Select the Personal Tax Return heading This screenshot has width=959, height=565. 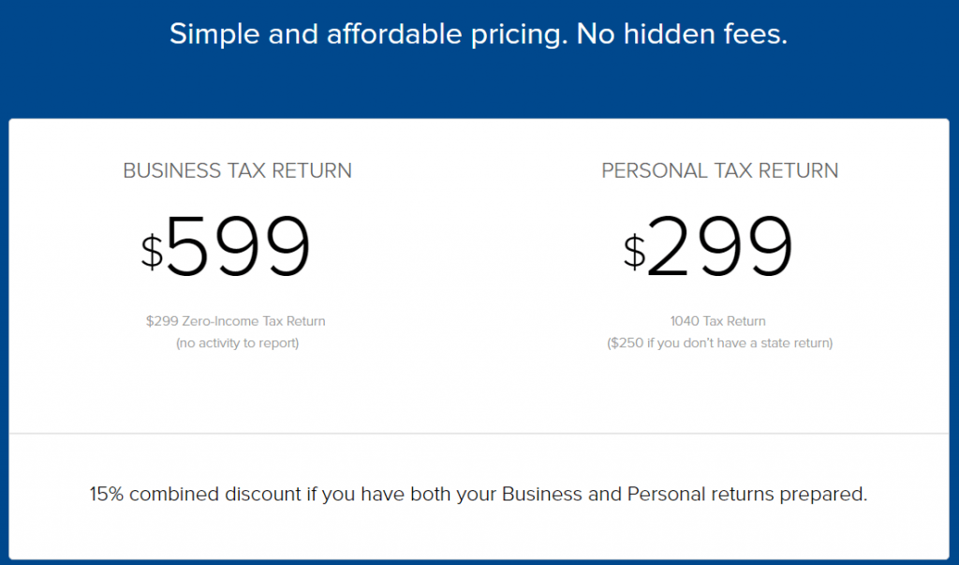(720, 170)
